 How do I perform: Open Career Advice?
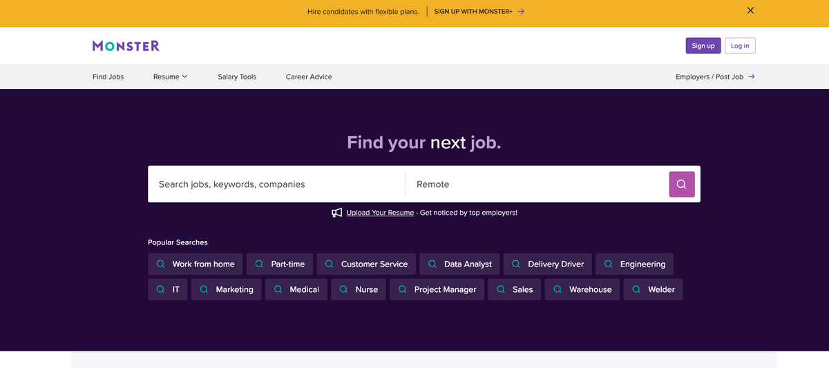tap(309, 77)
